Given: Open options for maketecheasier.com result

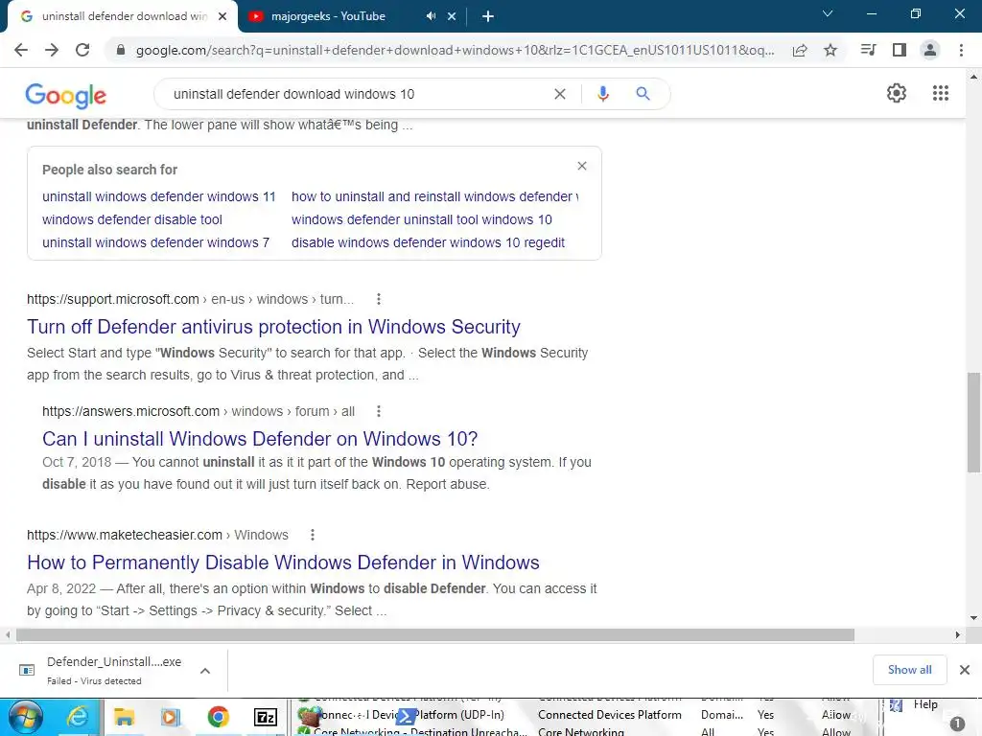Looking at the screenshot, I should coord(313,535).
